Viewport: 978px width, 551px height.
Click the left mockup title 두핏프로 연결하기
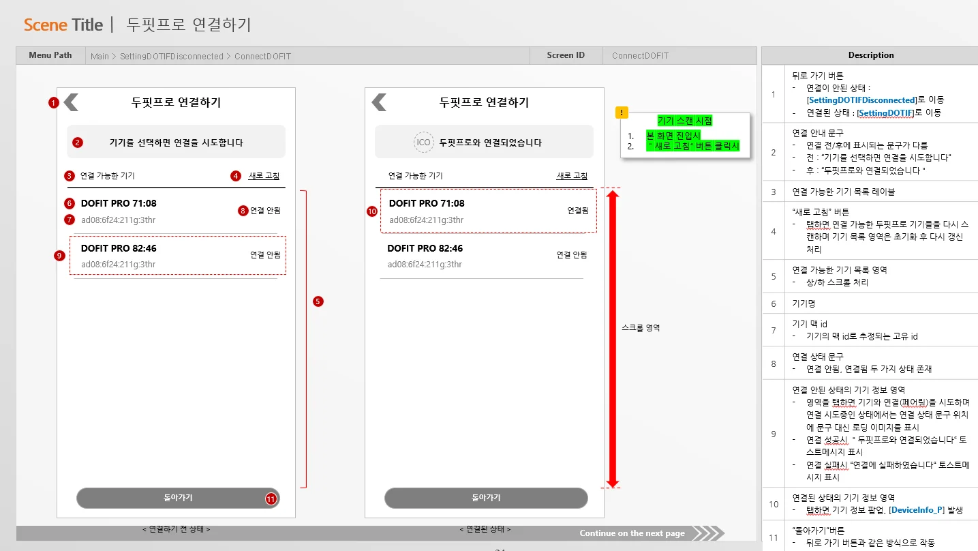[176, 102]
